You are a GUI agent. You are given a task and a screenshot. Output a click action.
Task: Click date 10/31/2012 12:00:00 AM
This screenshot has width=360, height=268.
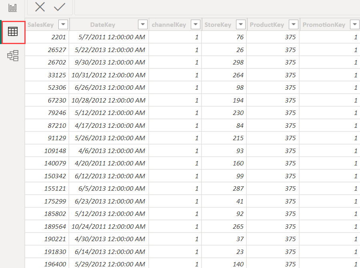[108, 75]
